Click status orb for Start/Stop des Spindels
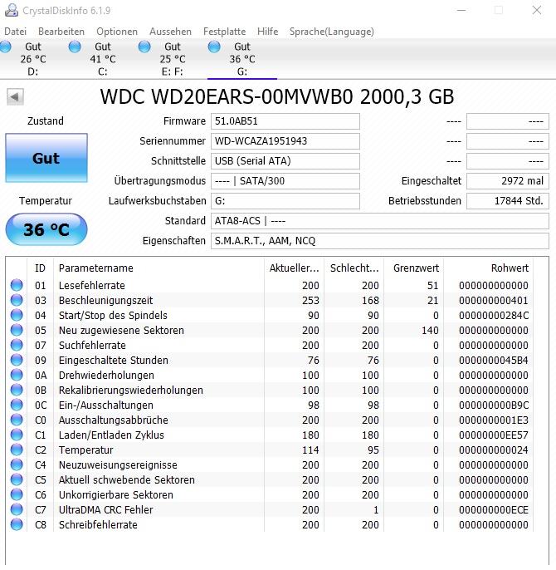This screenshot has width=556, height=570. point(17,315)
